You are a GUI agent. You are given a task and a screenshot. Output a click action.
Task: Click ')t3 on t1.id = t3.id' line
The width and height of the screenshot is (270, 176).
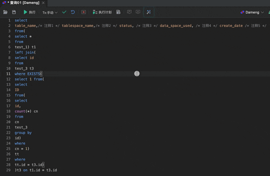36,170
